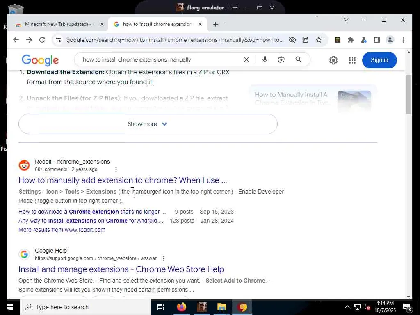Screen dimensions: 420x315
Task: Click the Google Help favicon icon
Action: point(24,254)
